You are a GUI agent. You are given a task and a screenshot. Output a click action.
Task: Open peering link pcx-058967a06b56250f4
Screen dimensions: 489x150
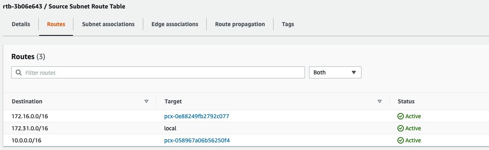click(197, 140)
